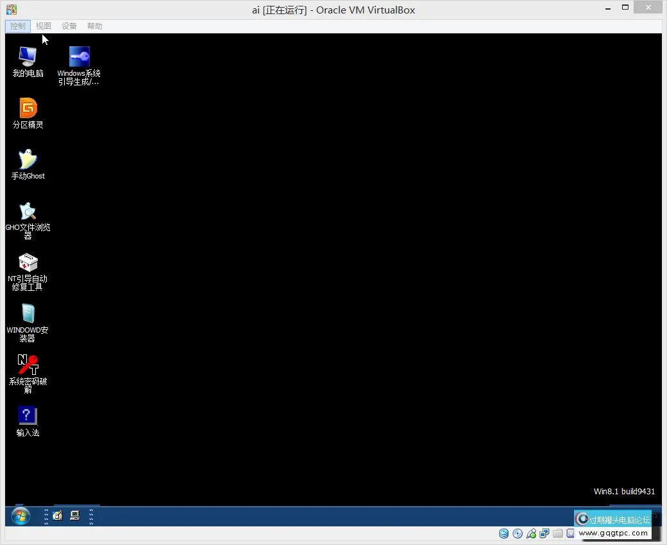Click the hard disk status icon

tap(503, 533)
